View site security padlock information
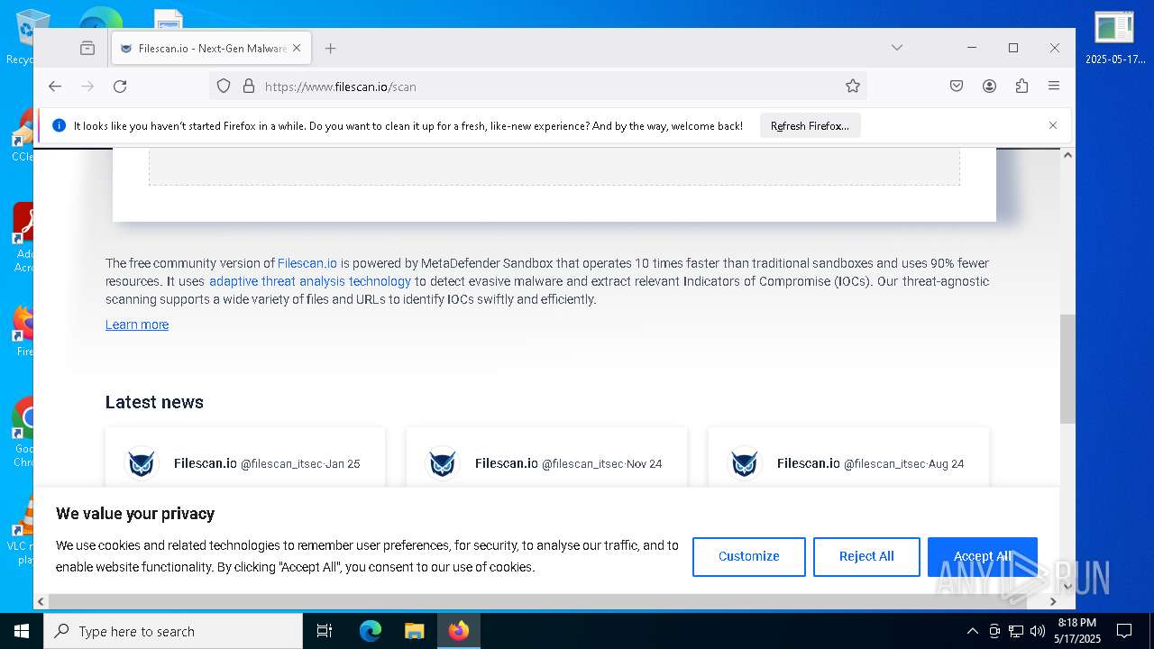The image size is (1154, 649). coord(249,87)
